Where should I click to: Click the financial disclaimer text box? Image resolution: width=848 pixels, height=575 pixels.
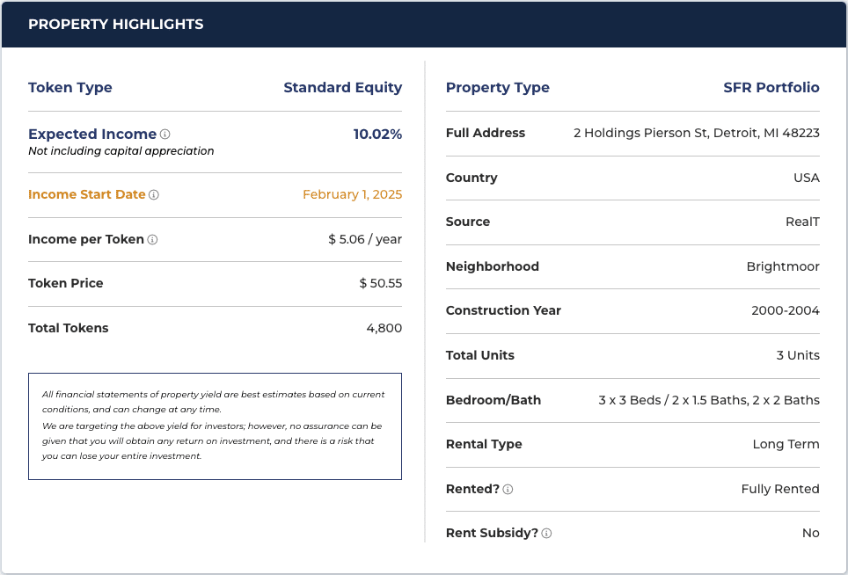click(215, 426)
